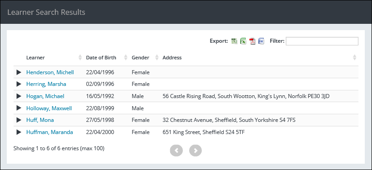Open learner Hogan, Michael
The width and height of the screenshot is (372, 170).
45,96
